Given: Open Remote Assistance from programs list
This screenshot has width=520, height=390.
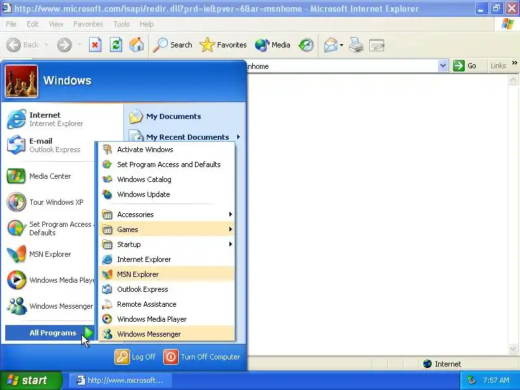Looking at the screenshot, I should [167, 304].
